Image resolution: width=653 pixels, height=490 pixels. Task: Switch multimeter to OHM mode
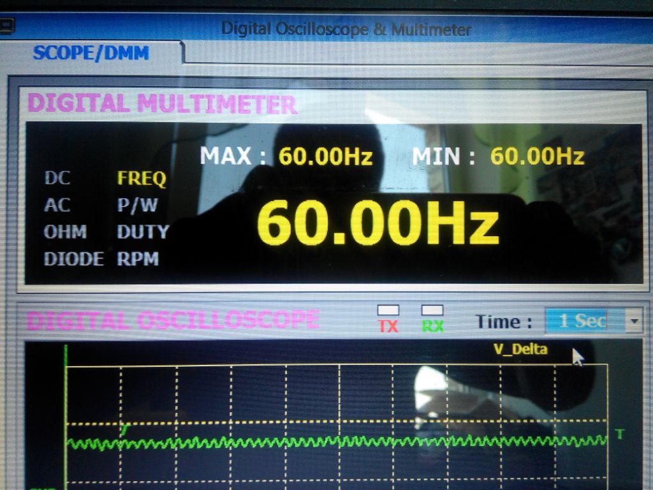(64, 232)
